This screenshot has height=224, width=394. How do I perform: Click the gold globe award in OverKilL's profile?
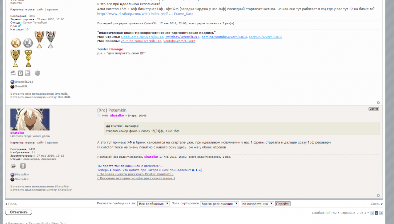point(16,43)
